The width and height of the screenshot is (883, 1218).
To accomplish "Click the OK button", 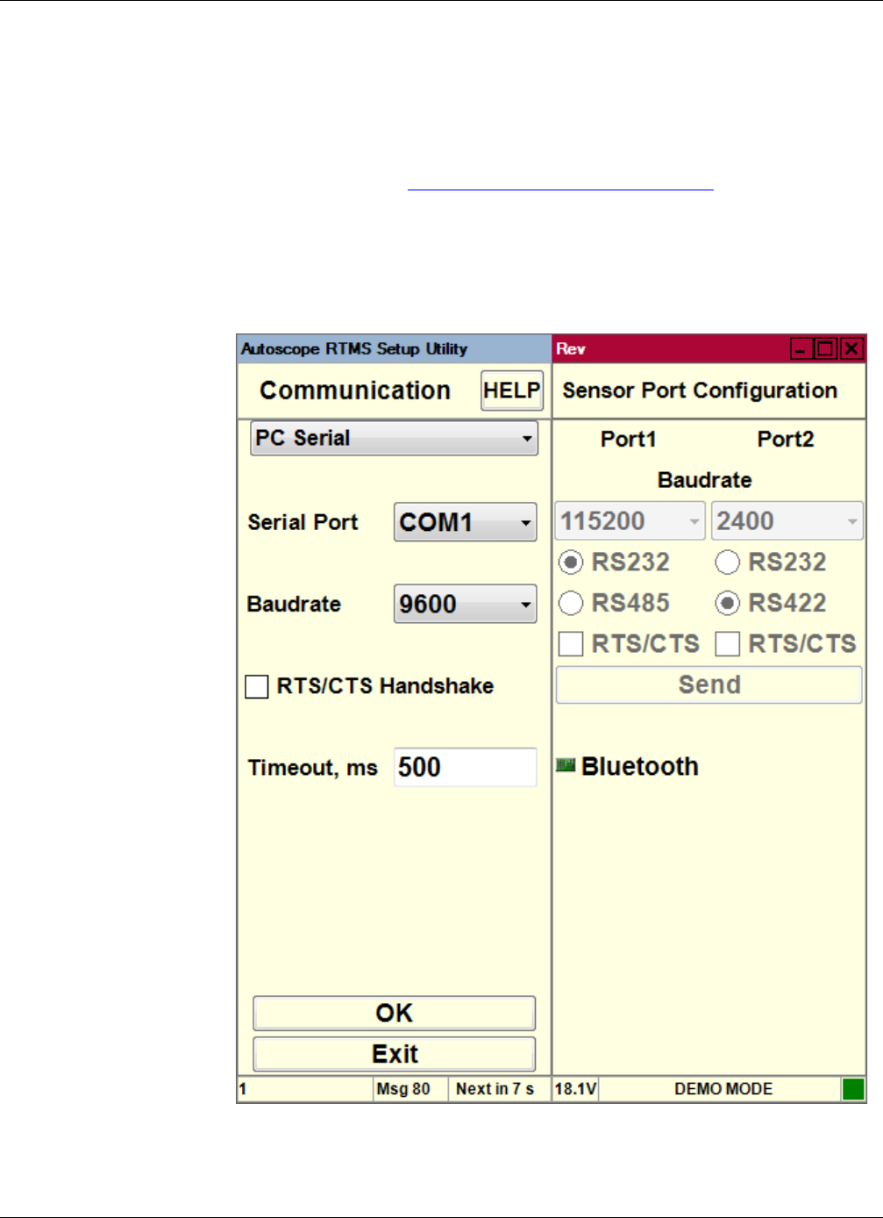I will (x=395, y=1013).
